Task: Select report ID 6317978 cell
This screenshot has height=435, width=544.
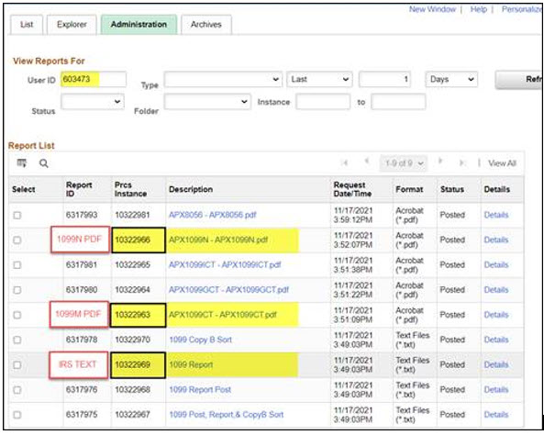Action: tap(82, 340)
